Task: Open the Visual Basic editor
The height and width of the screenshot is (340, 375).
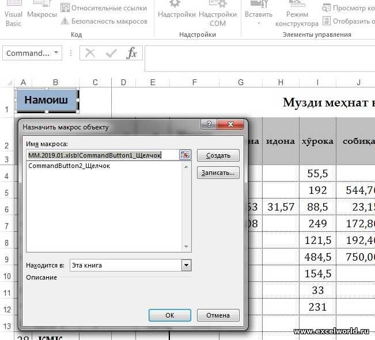Action: click(x=13, y=14)
